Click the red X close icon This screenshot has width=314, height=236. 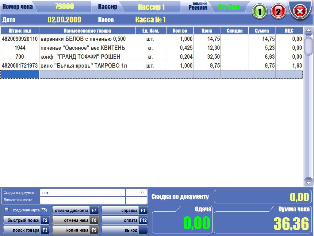(x=300, y=11)
